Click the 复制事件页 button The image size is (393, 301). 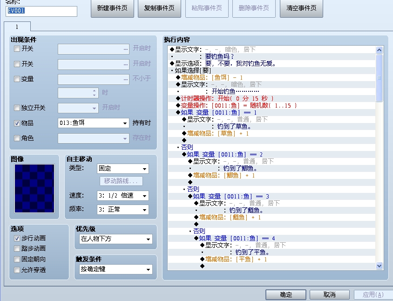(159, 8)
